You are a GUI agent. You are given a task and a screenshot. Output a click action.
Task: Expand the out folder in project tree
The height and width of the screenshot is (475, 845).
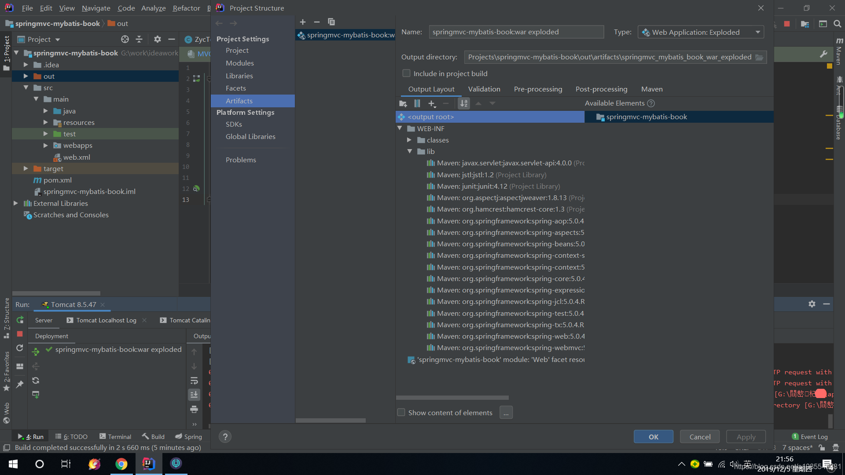tap(26, 76)
